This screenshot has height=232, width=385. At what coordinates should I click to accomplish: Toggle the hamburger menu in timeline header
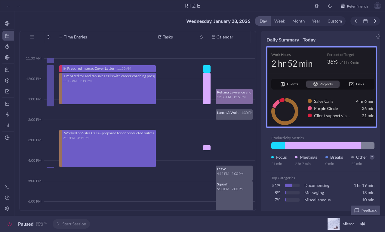click(32, 37)
